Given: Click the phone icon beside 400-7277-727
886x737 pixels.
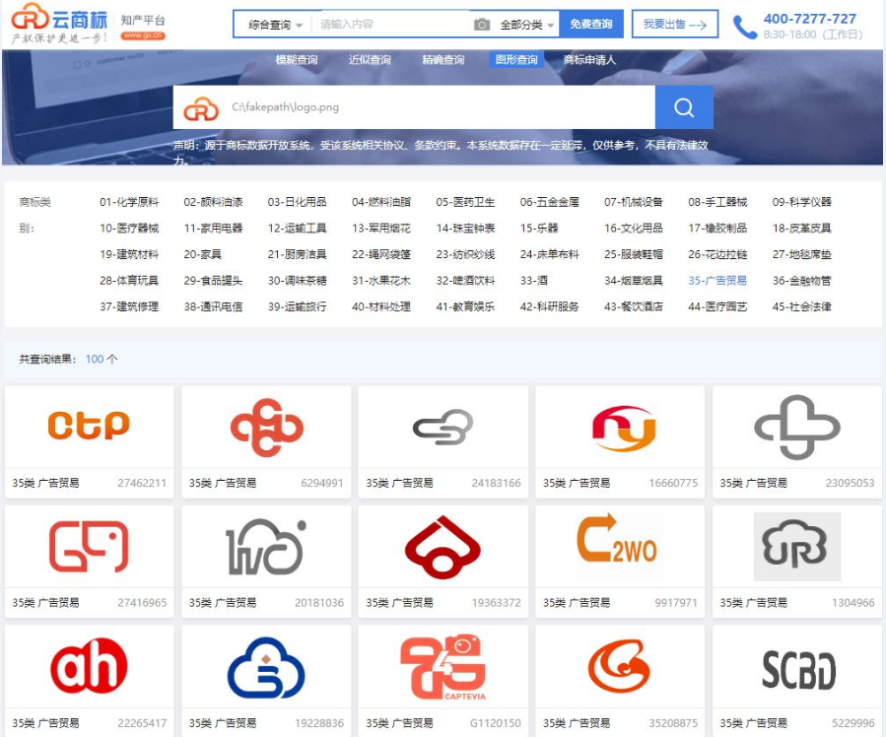Looking at the screenshot, I should pos(745,27).
